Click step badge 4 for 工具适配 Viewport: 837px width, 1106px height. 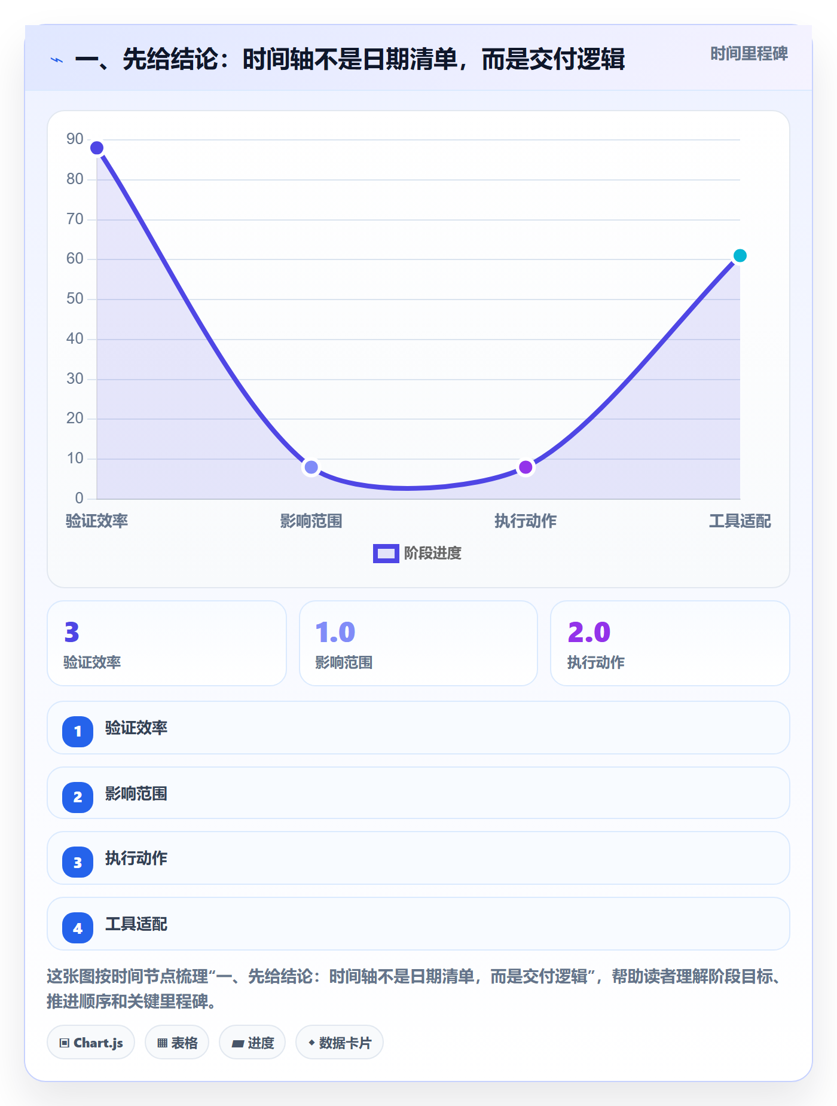coord(78,928)
